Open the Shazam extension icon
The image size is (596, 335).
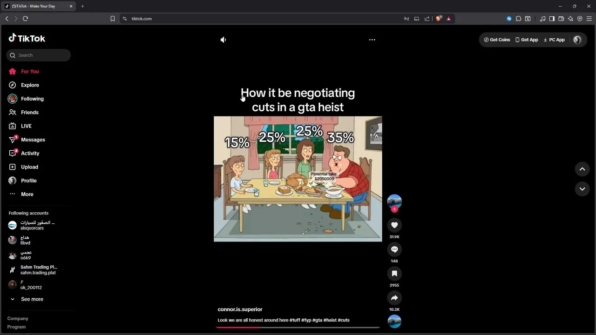tap(509, 19)
